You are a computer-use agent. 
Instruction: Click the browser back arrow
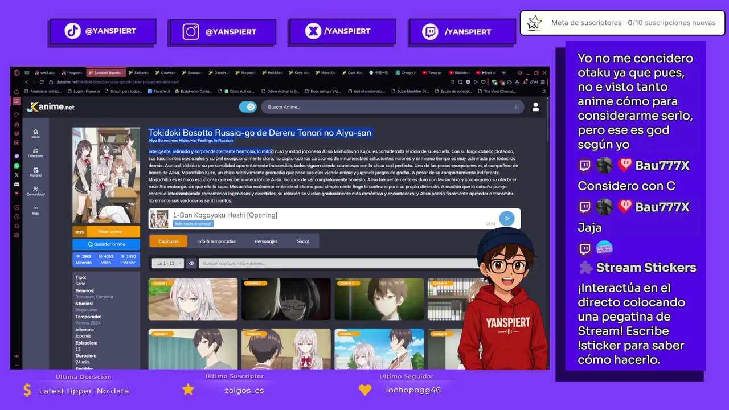tap(26, 82)
